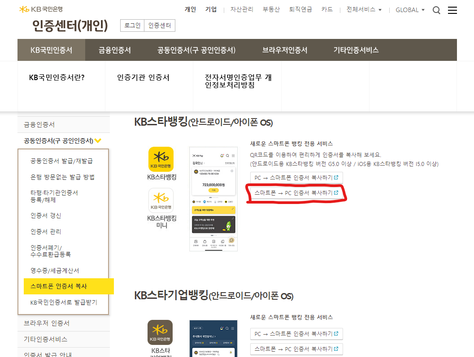Open 인증서 갱신 sidebar item

coord(46,216)
